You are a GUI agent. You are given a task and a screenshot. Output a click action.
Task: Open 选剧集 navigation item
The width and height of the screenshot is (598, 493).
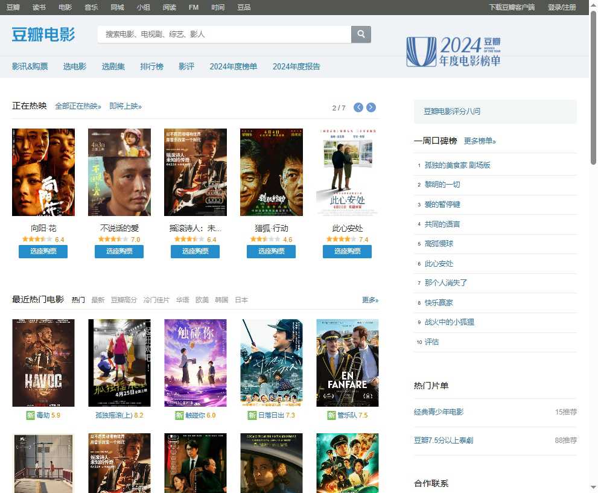(x=113, y=66)
